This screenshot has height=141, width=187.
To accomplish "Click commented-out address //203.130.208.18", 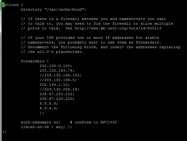I will (59, 89).
